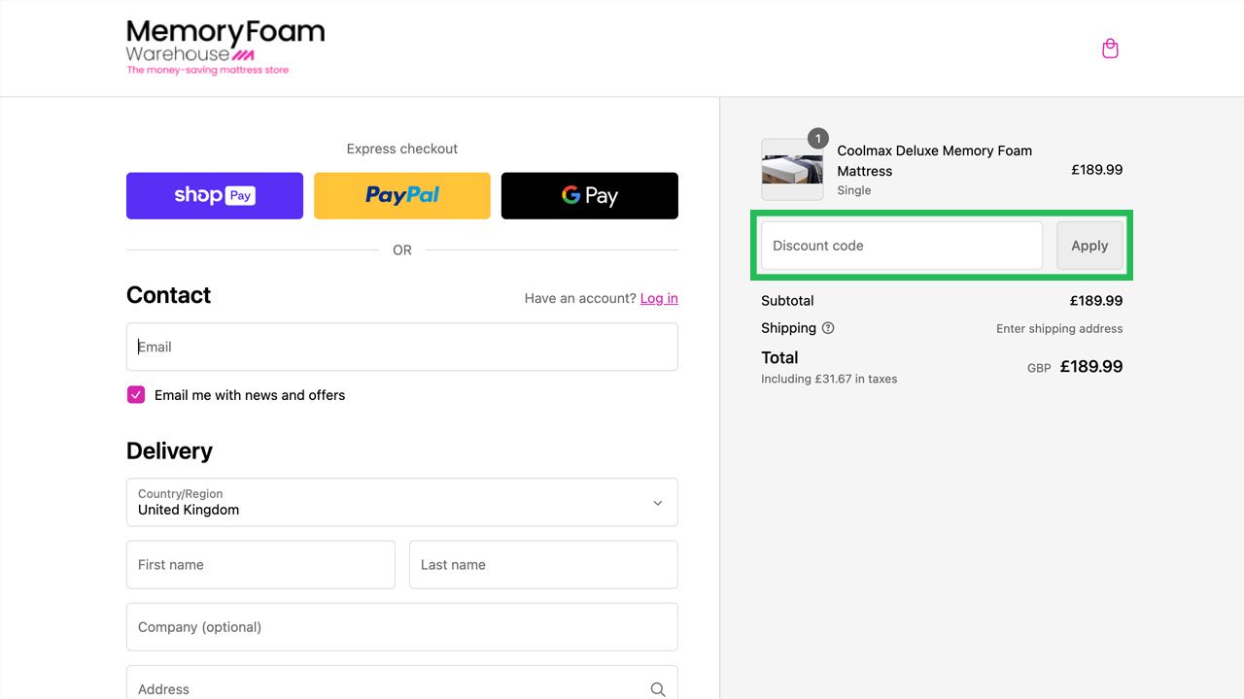1244x699 pixels.
Task: Click the Express checkout heading
Action: (x=402, y=149)
